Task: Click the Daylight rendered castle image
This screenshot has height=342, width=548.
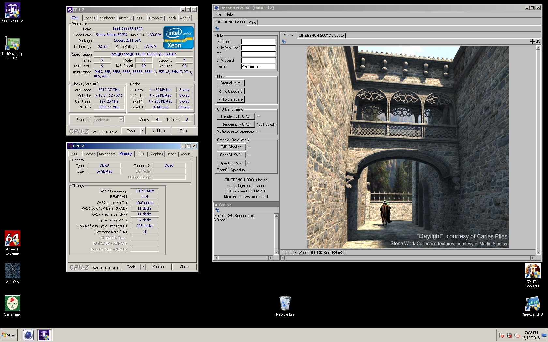Action: tap(407, 147)
